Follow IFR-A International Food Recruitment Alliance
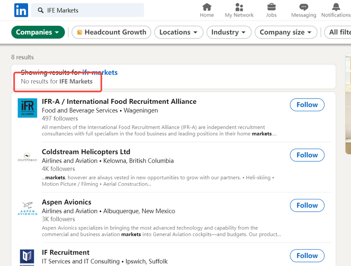Image resolution: width=351 pixels, height=266 pixels. 307,105
